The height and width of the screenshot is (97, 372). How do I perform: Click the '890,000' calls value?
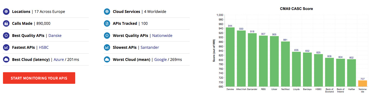pos(43,23)
